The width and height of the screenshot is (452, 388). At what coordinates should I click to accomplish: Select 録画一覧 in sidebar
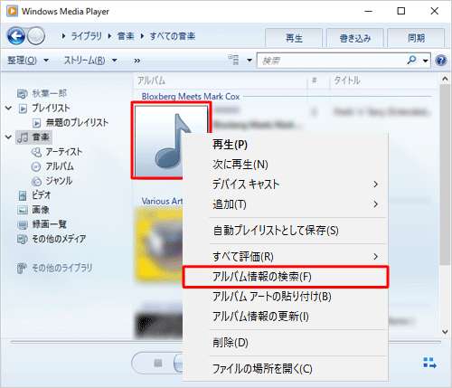(49, 224)
